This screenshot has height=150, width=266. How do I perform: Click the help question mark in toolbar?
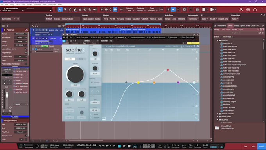[191, 9]
